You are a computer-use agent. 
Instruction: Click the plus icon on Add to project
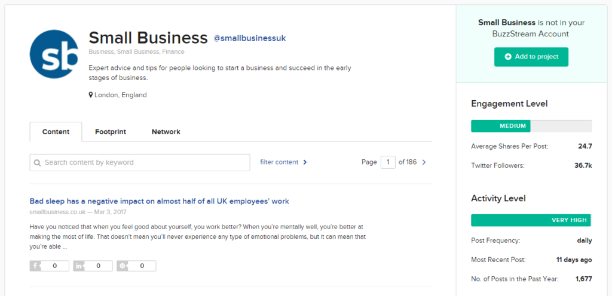click(x=508, y=57)
